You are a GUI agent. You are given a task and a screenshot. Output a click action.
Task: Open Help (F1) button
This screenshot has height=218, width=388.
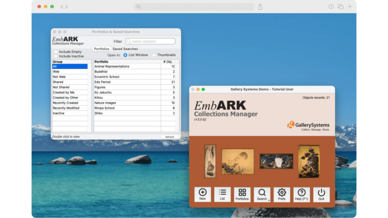tap(301, 195)
